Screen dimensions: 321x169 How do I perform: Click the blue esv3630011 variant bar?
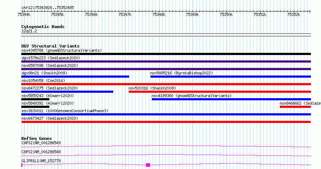166,114
